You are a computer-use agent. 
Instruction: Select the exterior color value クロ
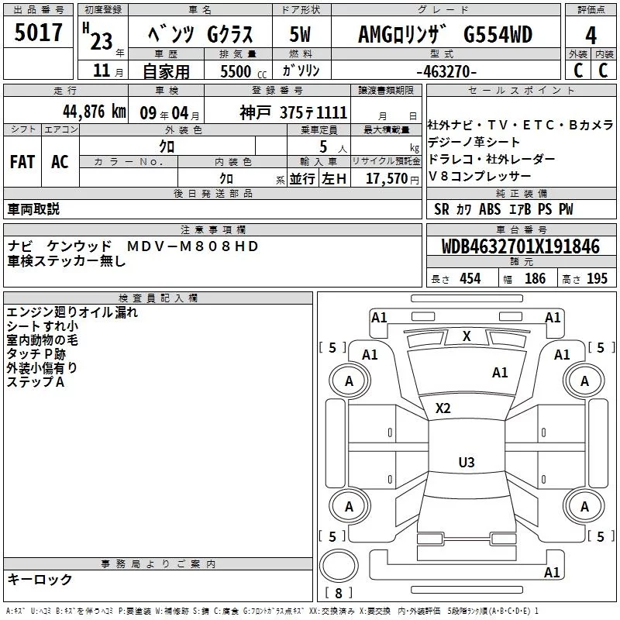click(167, 146)
